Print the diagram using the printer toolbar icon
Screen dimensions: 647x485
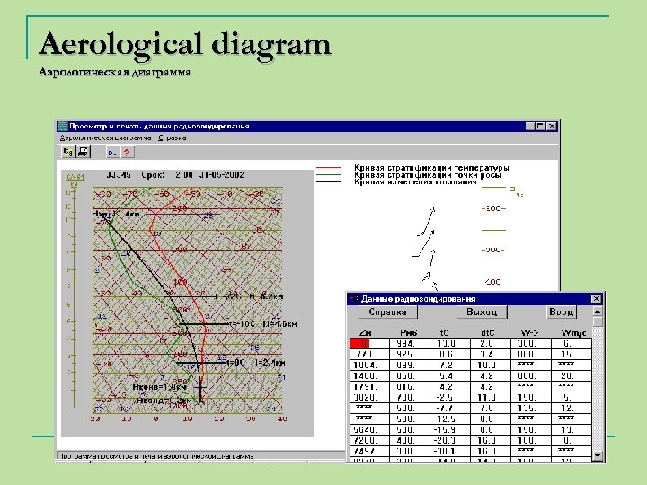pos(83,152)
